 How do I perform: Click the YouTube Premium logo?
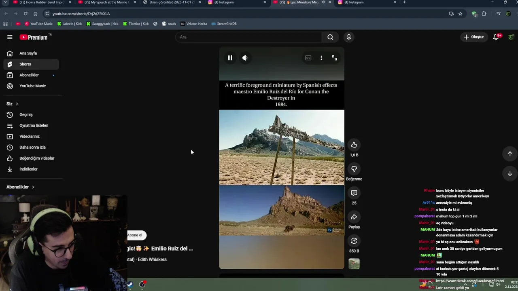34,37
